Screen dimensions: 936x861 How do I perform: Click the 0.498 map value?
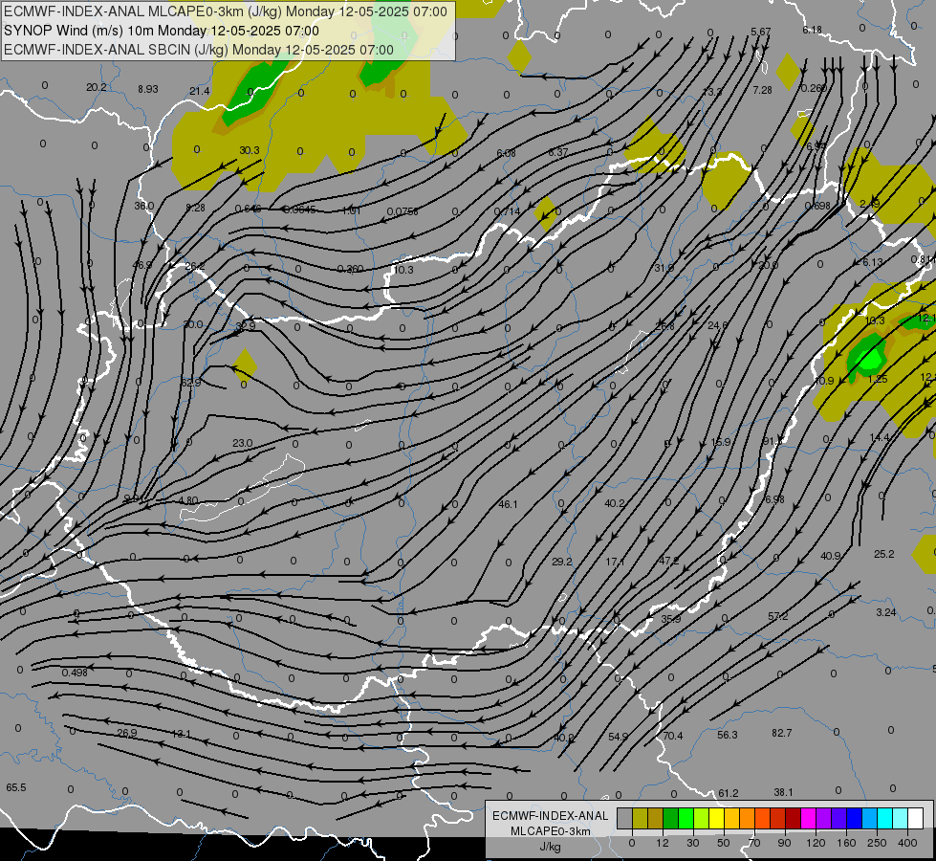pyautogui.click(x=75, y=673)
